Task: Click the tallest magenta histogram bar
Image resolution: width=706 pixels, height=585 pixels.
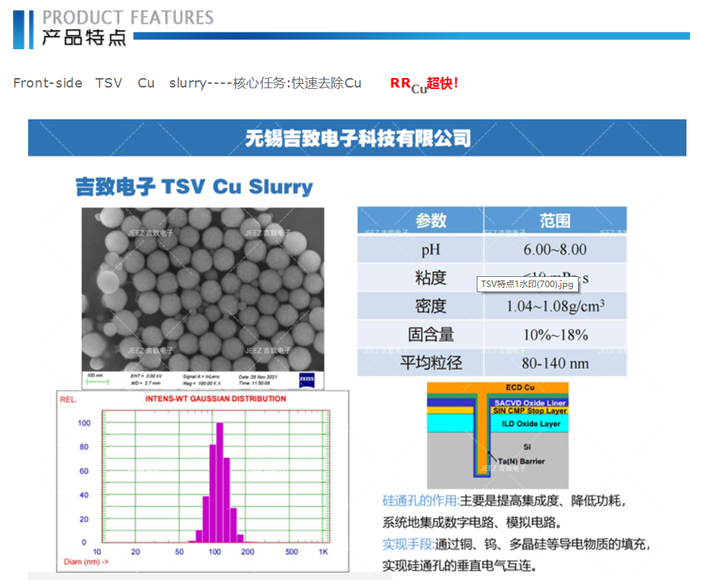Action: point(219,482)
